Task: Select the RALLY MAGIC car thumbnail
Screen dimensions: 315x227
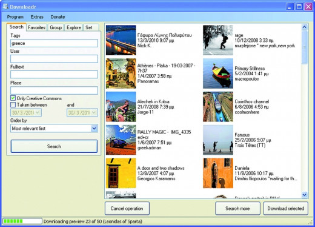Action: click(121, 140)
